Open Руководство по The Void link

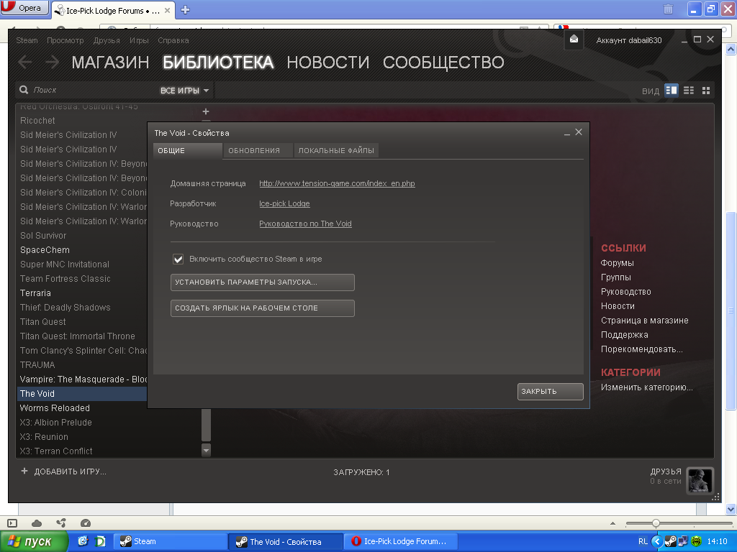point(305,224)
